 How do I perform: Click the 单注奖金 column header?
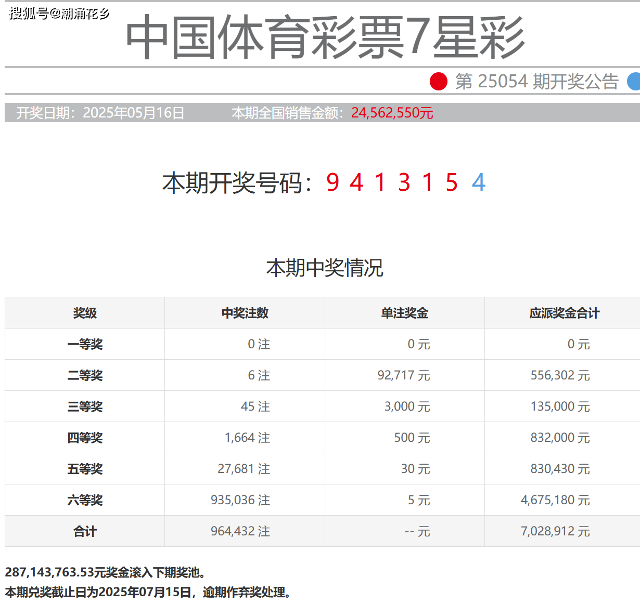[x=404, y=313]
